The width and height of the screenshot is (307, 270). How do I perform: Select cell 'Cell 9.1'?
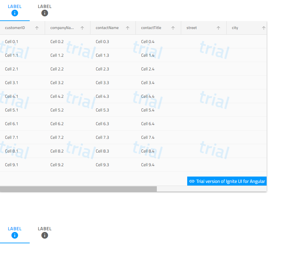pyautogui.click(x=22, y=165)
